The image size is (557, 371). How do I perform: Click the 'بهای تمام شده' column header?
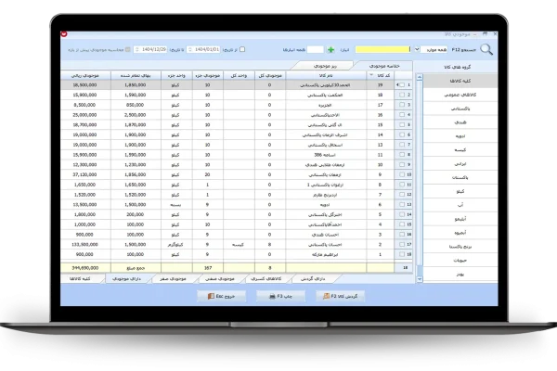click(x=136, y=75)
